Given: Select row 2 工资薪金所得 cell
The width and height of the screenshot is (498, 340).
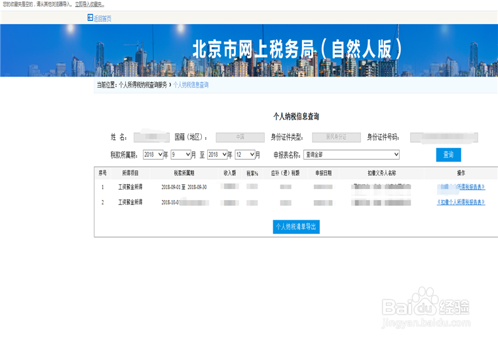Looking at the screenshot, I should (130, 202).
